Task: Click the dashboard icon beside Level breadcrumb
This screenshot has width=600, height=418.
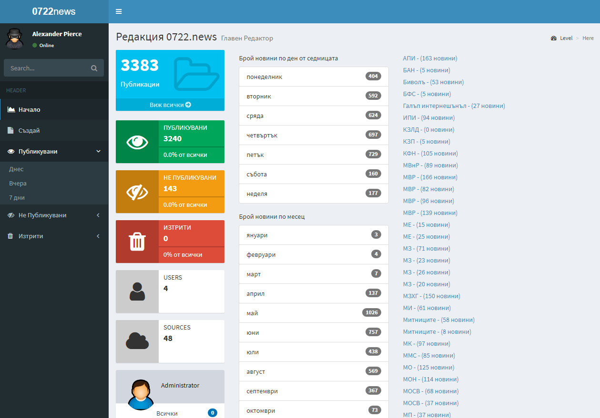Action: 553,38
